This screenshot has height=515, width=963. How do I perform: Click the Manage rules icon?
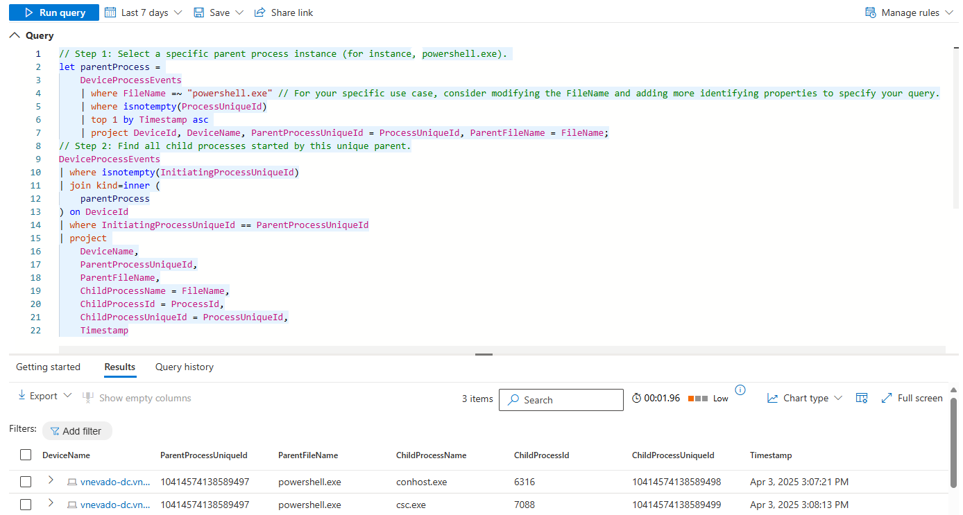coord(870,12)
